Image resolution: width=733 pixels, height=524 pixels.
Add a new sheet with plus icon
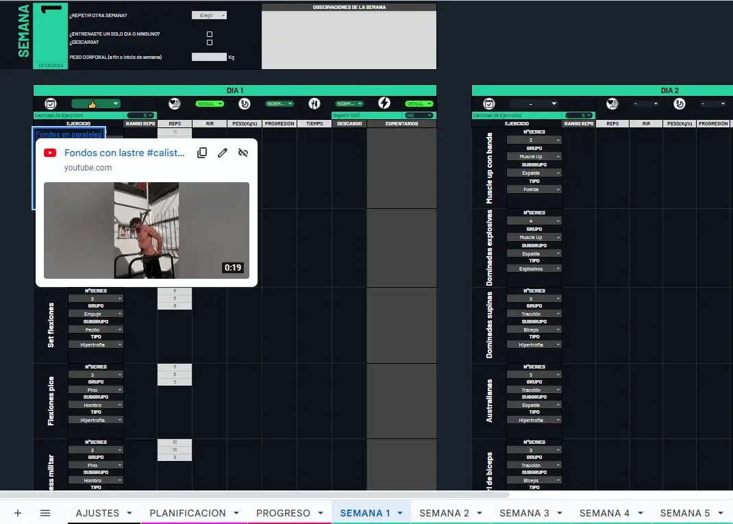coord(18,513)
